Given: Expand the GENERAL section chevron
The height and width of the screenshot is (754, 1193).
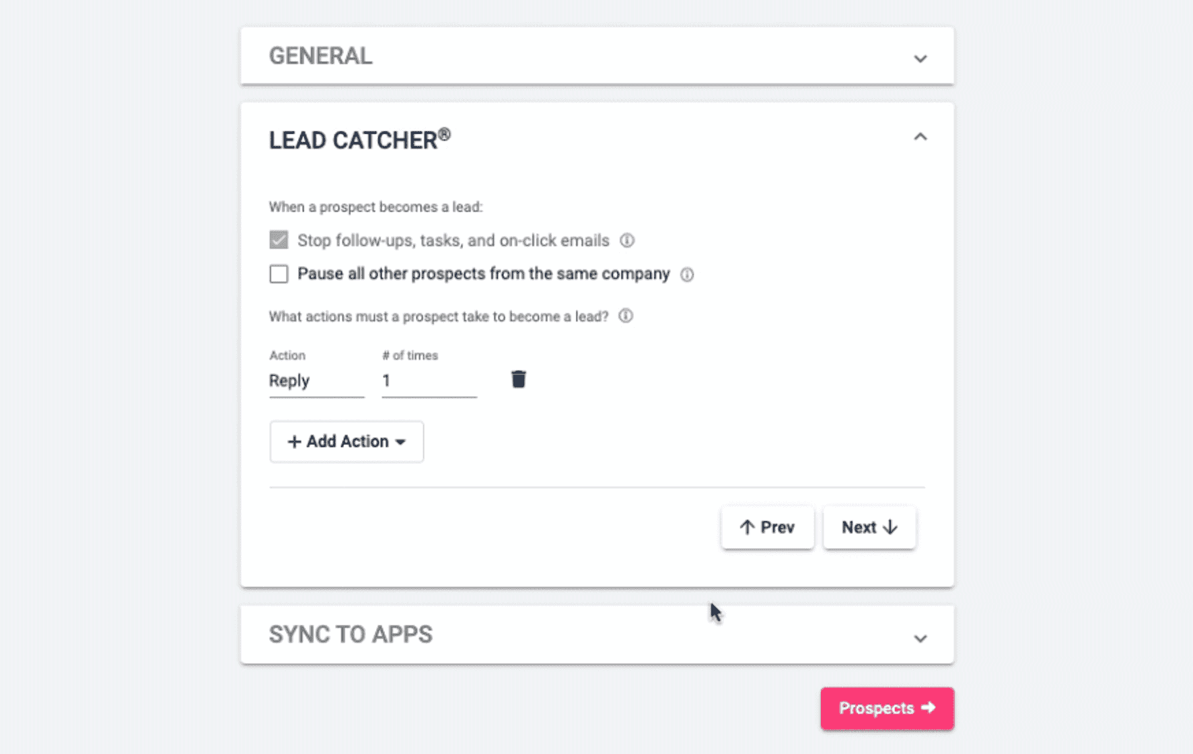Looking at the screenshot, I should [920, 59].
